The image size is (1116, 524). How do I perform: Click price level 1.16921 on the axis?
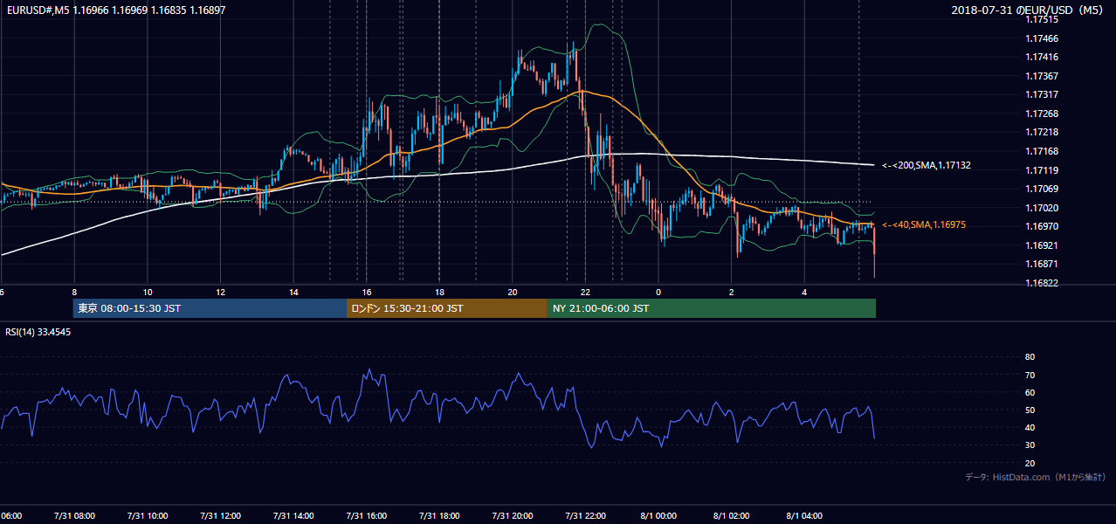(x=1042, y=245)
